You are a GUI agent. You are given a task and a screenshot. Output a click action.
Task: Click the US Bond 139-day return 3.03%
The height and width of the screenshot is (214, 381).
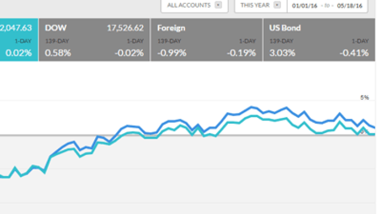(283, 53)
